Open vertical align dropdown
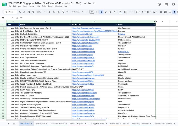 point(143,12)
